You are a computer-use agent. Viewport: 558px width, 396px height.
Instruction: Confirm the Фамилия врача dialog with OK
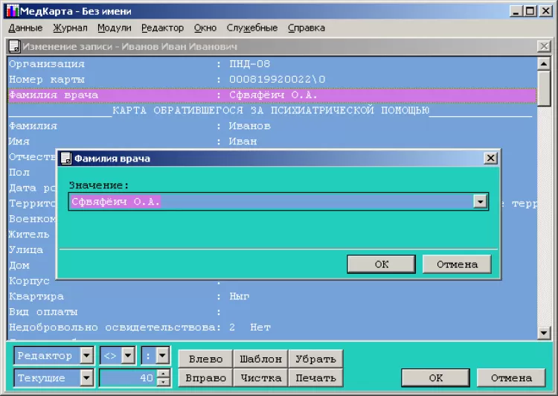381,264
